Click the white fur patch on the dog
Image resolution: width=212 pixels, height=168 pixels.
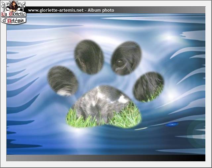123,99
